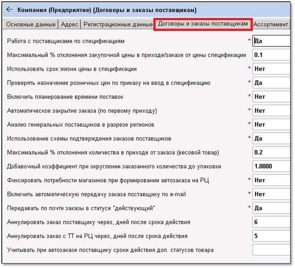Change 'Автоматическое закрытие заказа' value
This screenshot has width=295, height=268.
pos(271,111)
